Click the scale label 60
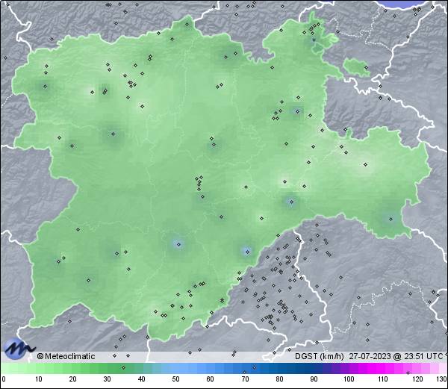Screen dimensions: 448x389 pos(211,379)
